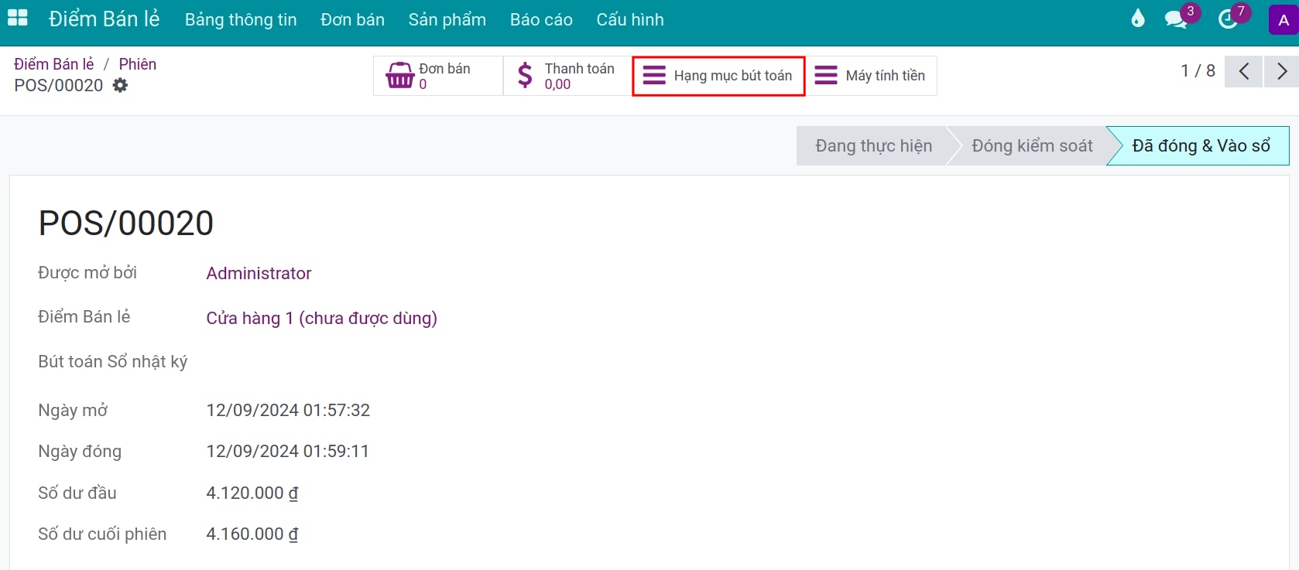This screenshot has height=570, width=1299.
Task: Open the Administrator user link
Action: pyautogui.click(x=259, y=274)
